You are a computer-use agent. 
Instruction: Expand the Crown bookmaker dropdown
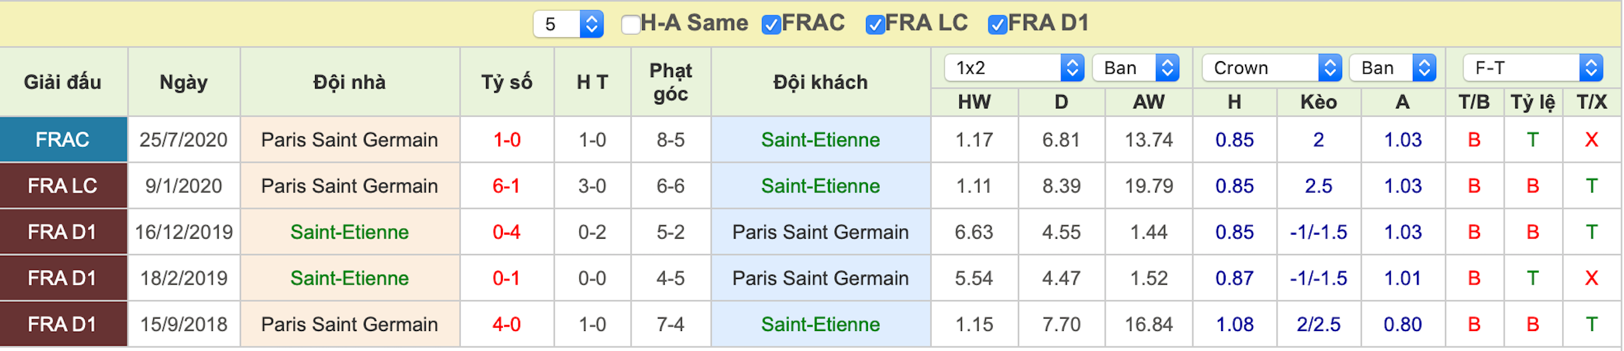point(1272,68)
